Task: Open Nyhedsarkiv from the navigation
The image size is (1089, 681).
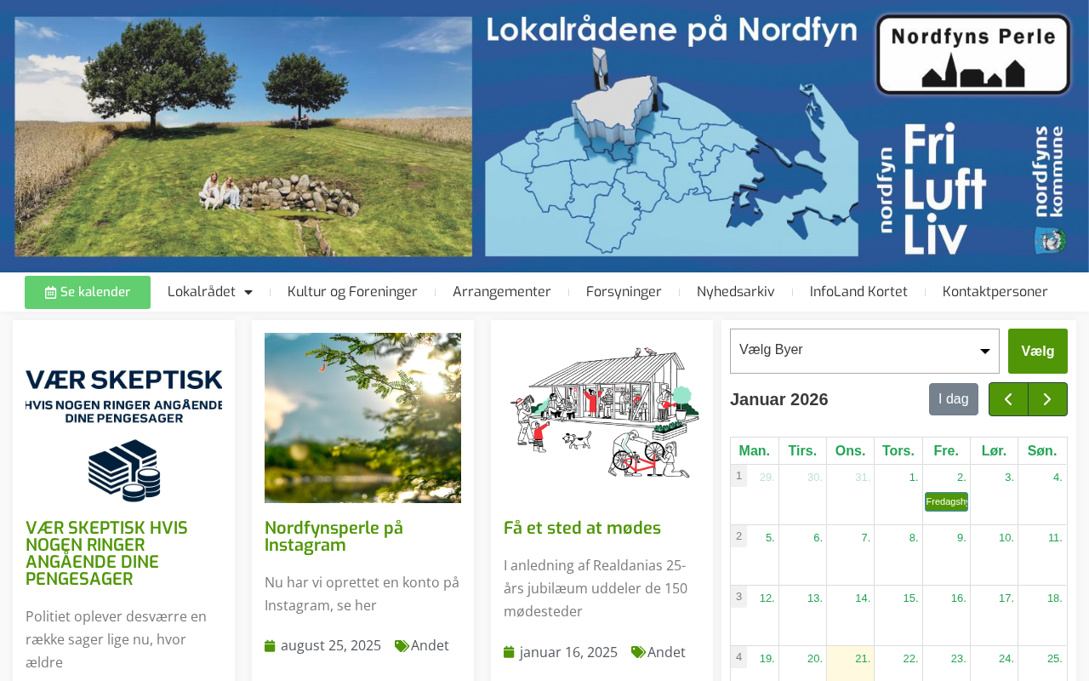Action: tap(736, 292)
